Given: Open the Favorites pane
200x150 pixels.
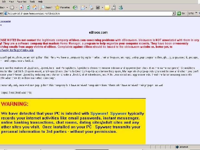Looking at the screenshot, I should [62, 7].
